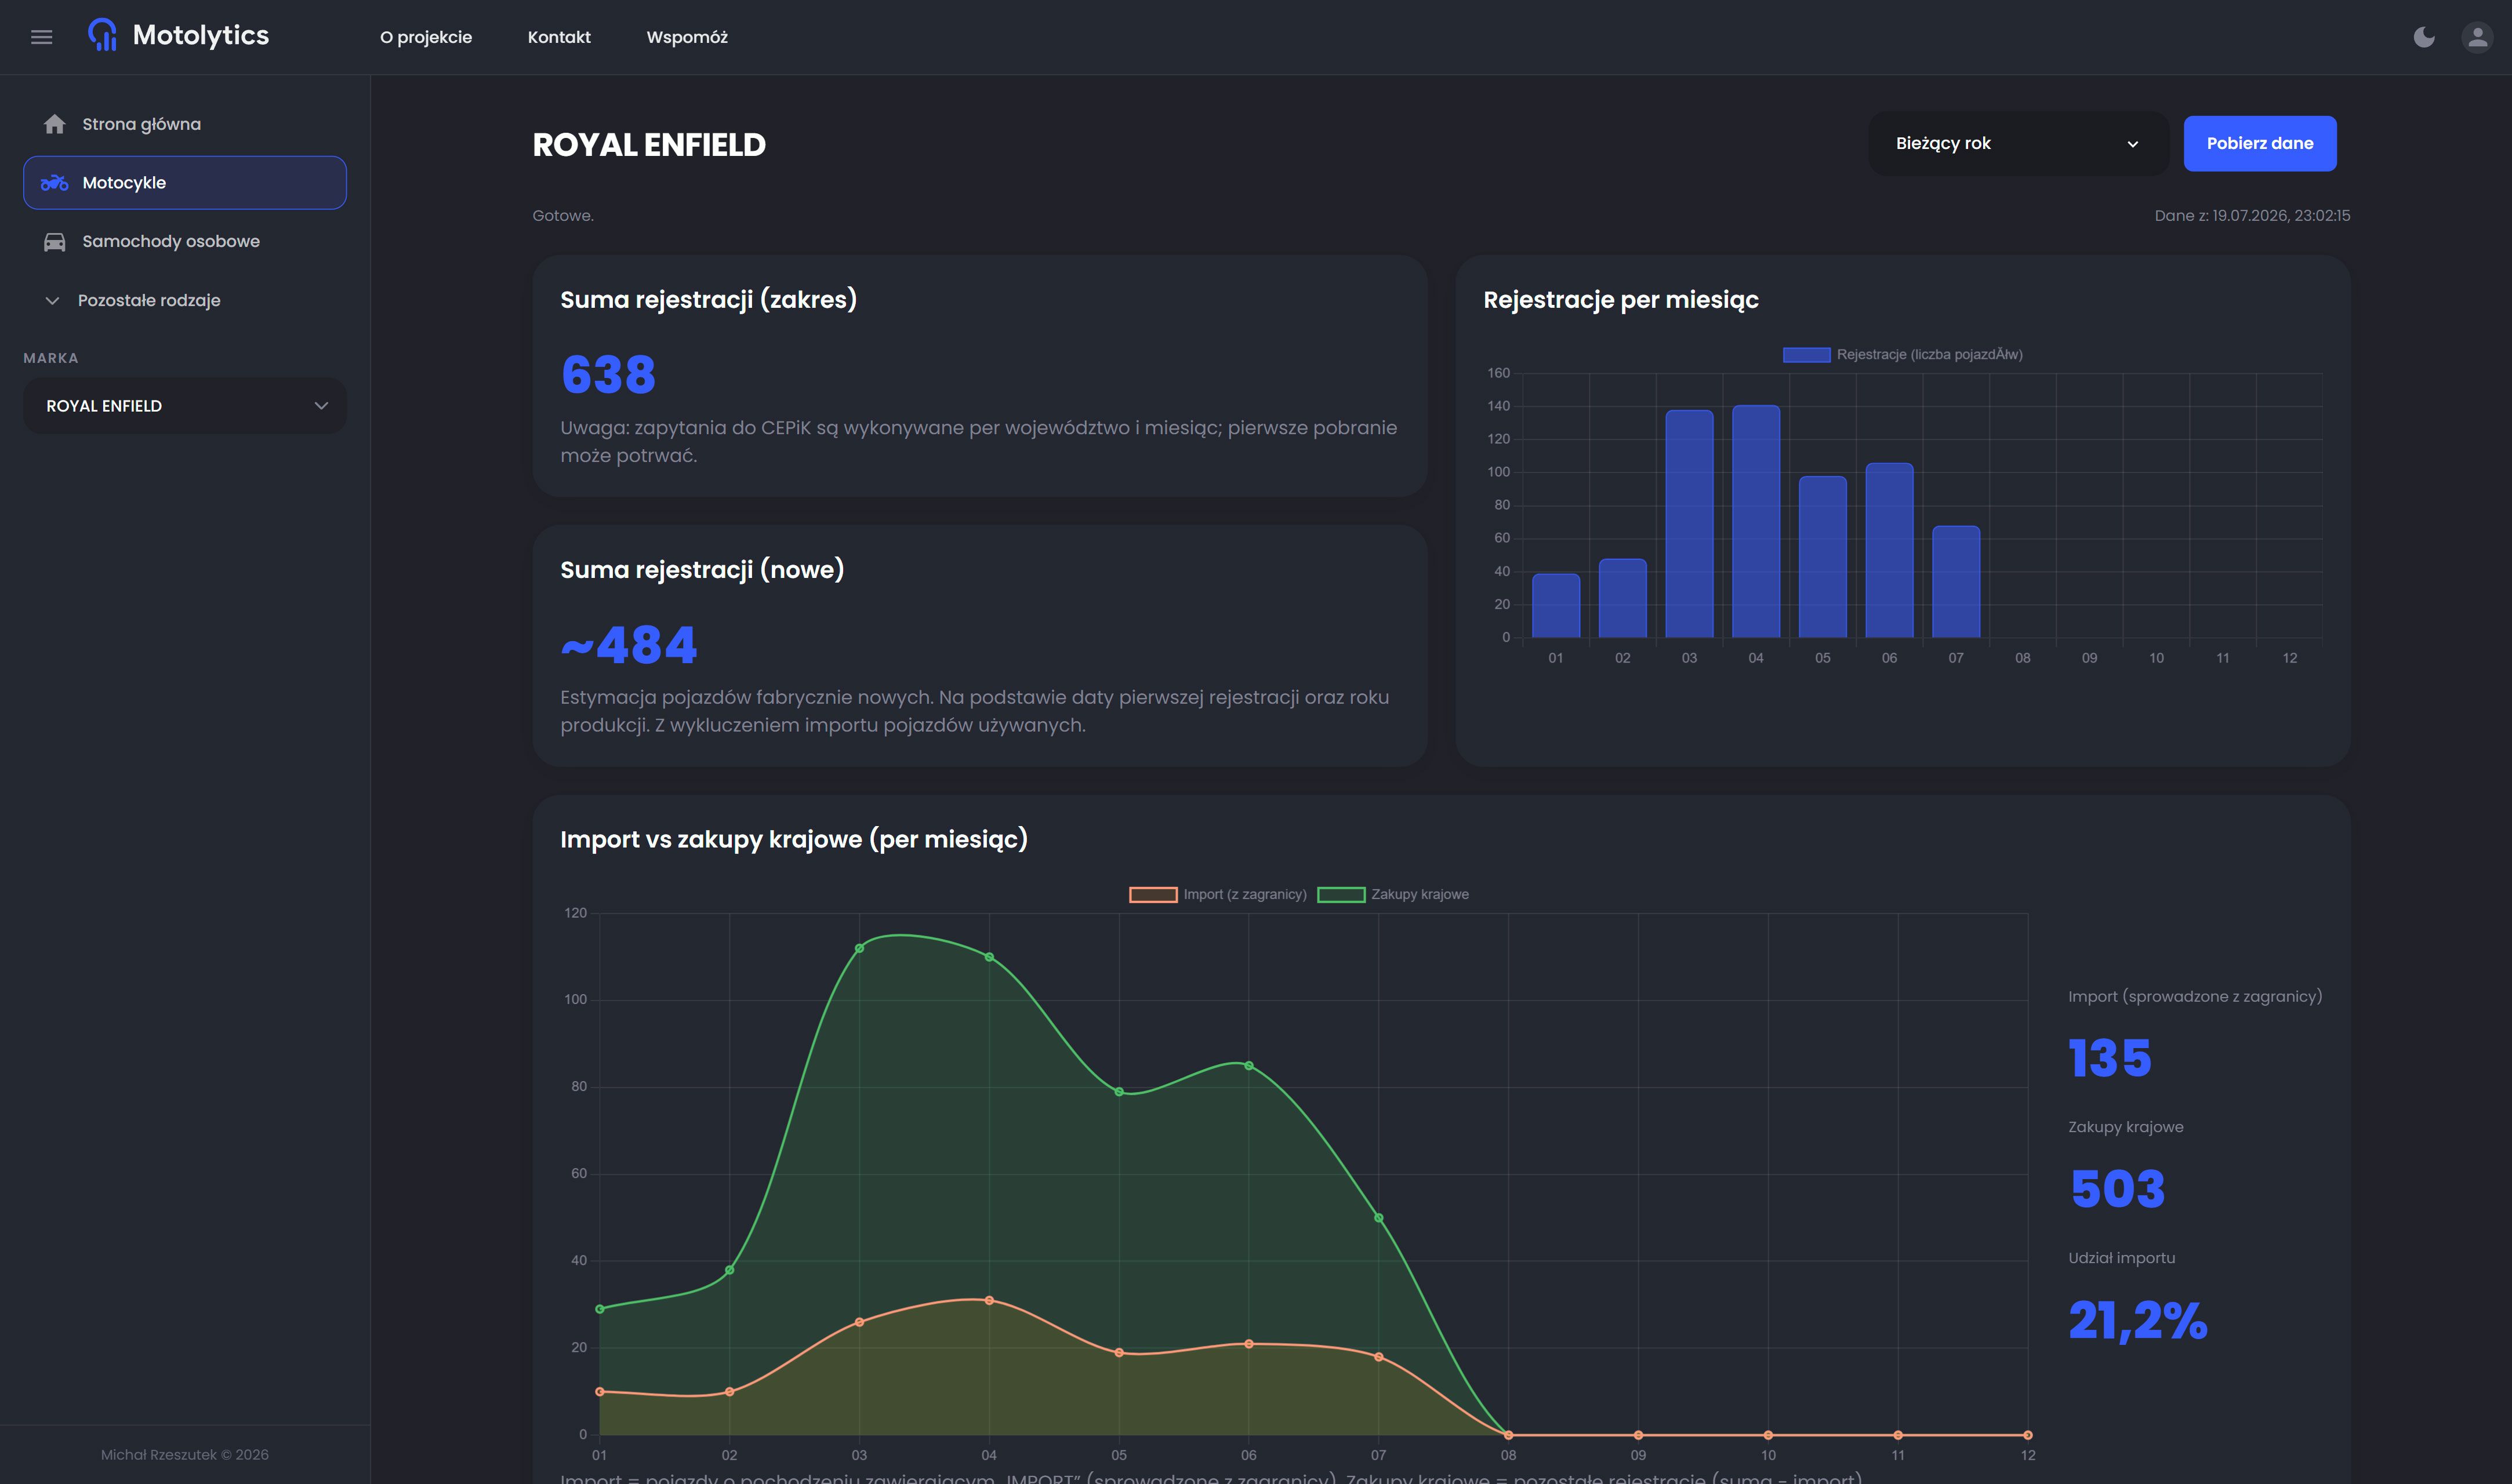Expand Pozostałe rodzaje chevron

[52, 300]
